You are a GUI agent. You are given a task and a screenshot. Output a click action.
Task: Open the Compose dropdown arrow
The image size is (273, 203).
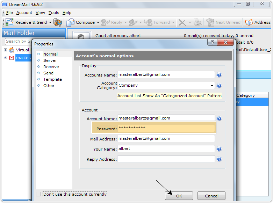click(98, 22)
